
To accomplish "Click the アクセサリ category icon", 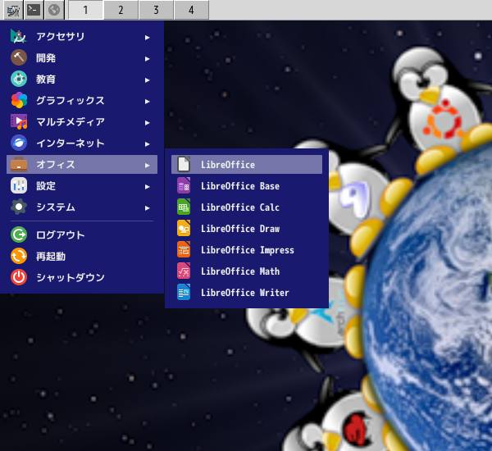I will click(x=19, y=37).
